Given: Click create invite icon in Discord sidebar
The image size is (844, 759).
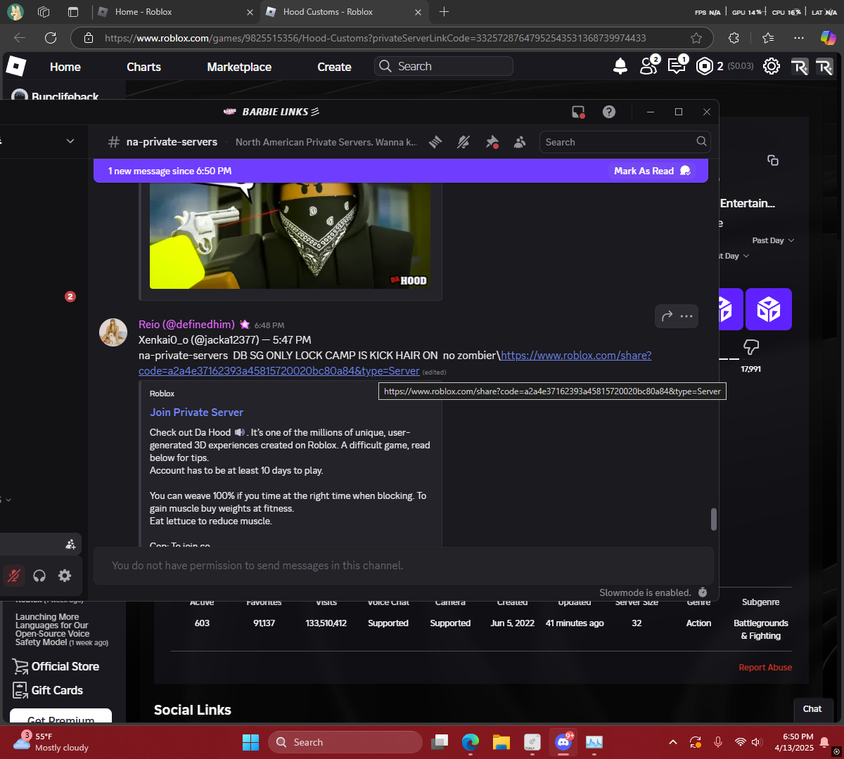Looking at the screenshot, I should point(70,544).
